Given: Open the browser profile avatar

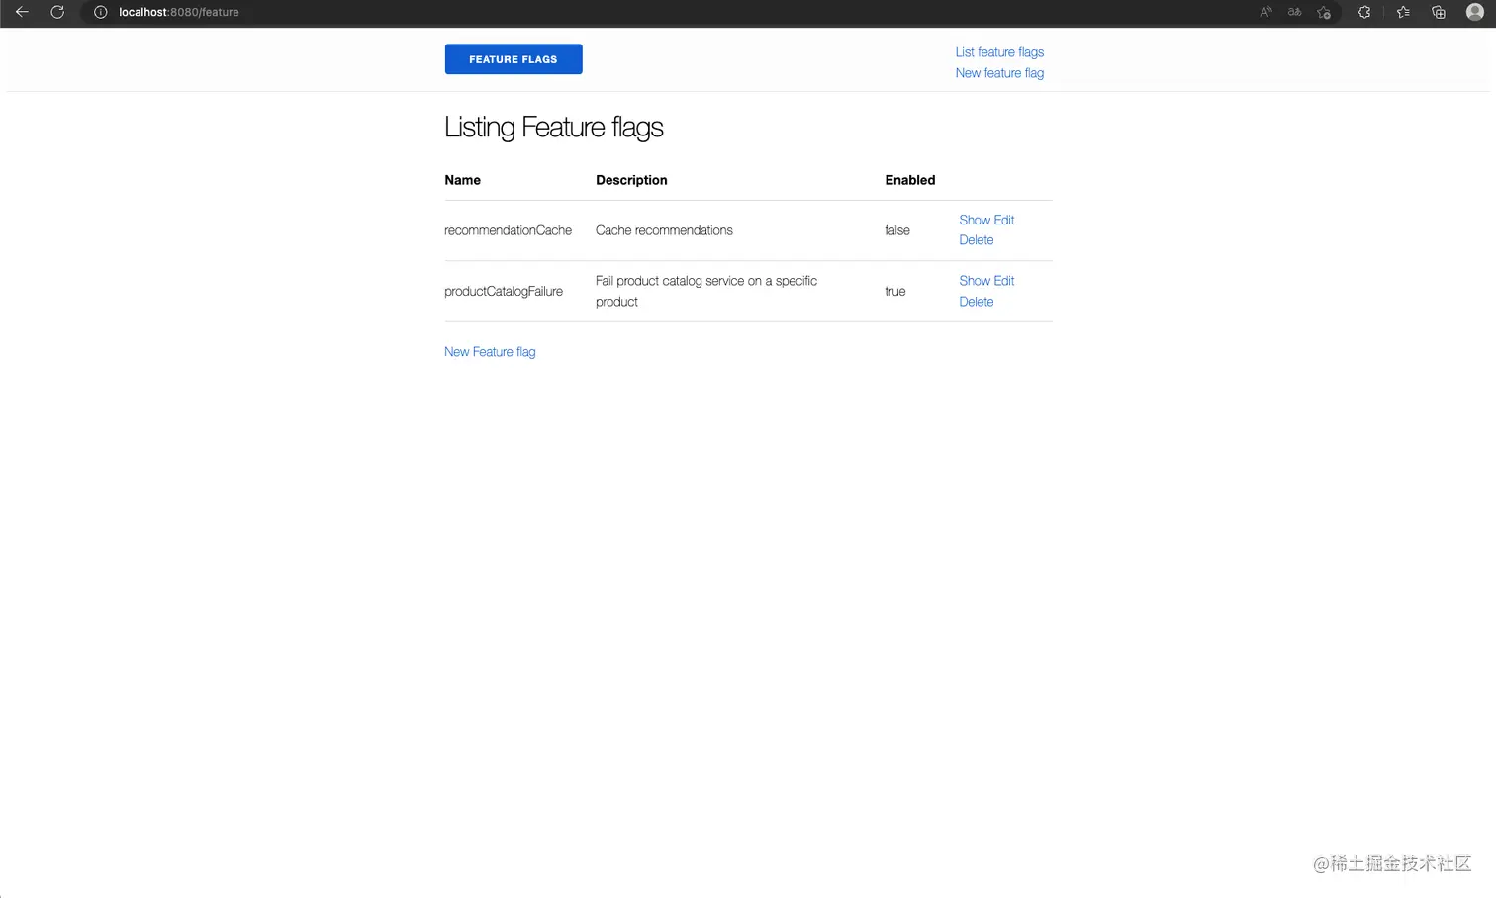Looking at the screenshot, I should click(1475, 12).
